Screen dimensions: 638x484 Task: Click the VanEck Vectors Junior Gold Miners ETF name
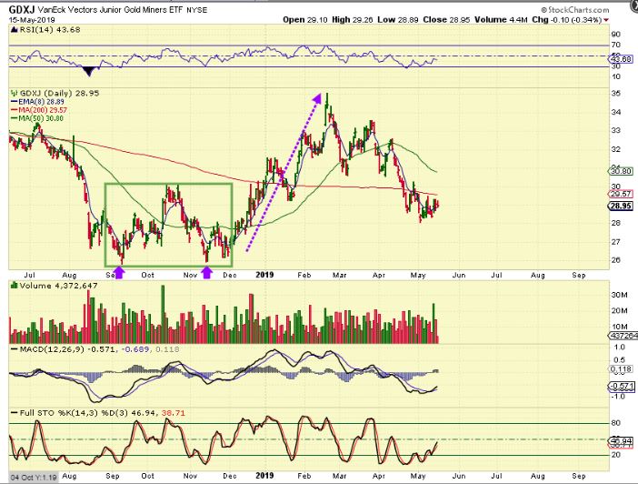tap(111, 9)
